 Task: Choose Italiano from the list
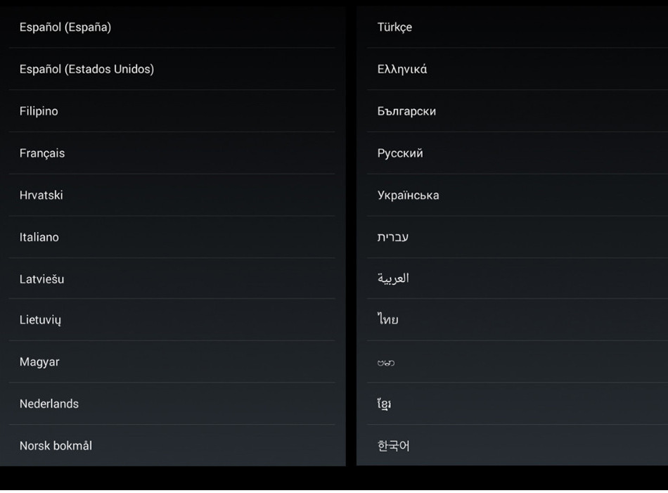(x=39, y=237)
